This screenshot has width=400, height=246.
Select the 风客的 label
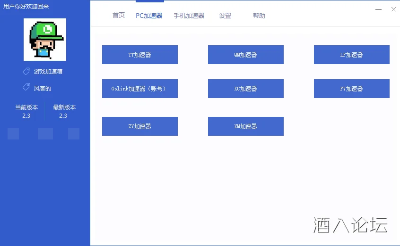coord(43,88)
